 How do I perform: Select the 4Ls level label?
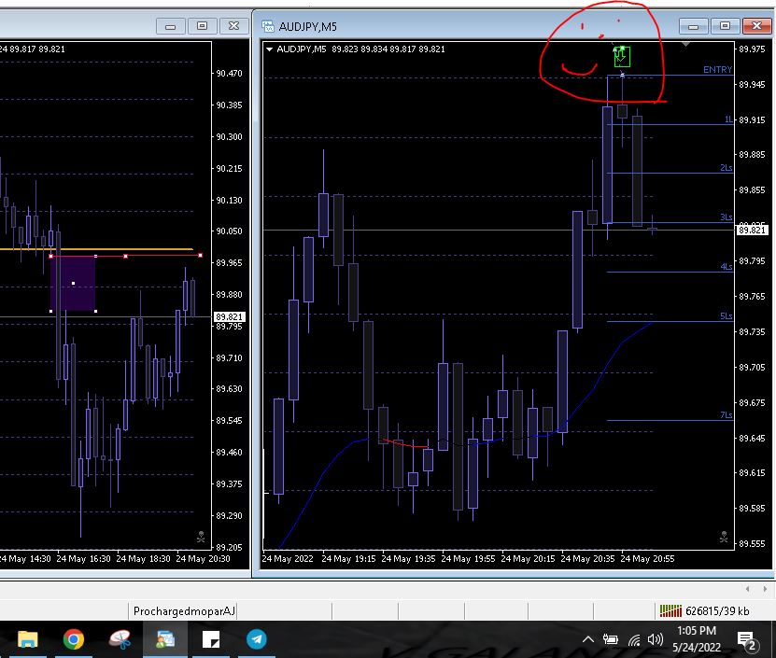pos(726,267)
